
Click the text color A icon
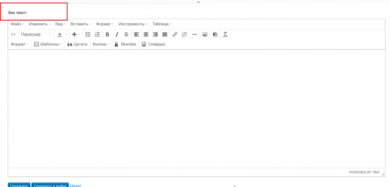pyautogui.click(x=59, y=34)
